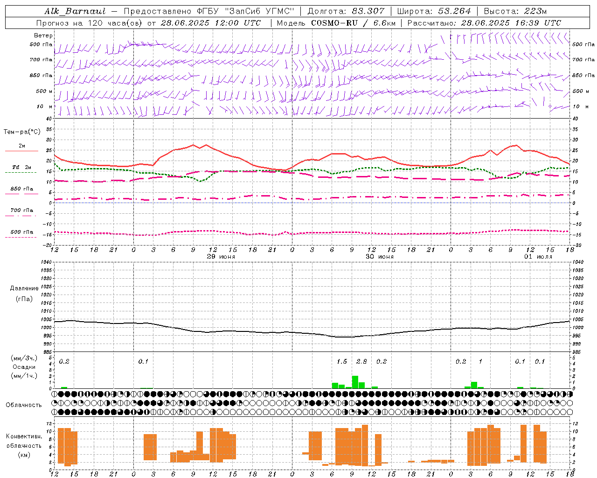597x478 pixels.
Task: Click the "Долгота: 83.307" header value
Action: point(346,11)
